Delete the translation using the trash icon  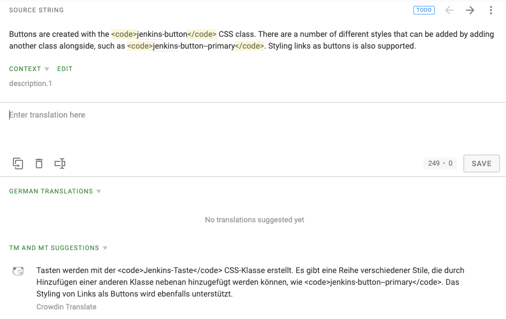pyautogui.click(x=39, y=164)
